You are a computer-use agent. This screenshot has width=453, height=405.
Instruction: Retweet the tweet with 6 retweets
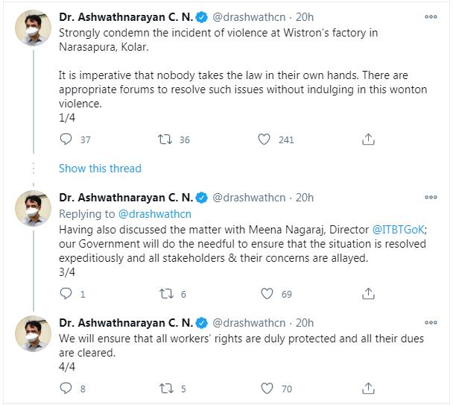(x=165, y=294)
